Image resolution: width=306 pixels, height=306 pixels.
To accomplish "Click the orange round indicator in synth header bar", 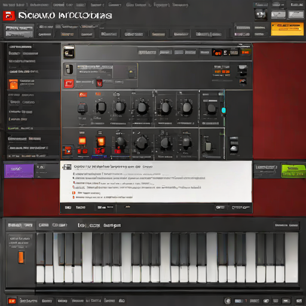I will pos(217,53).
